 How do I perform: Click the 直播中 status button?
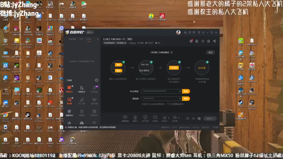(x=210, y=118)
